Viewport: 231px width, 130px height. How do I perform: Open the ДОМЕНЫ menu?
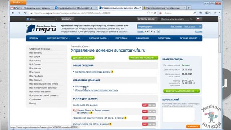pos(35,38)
